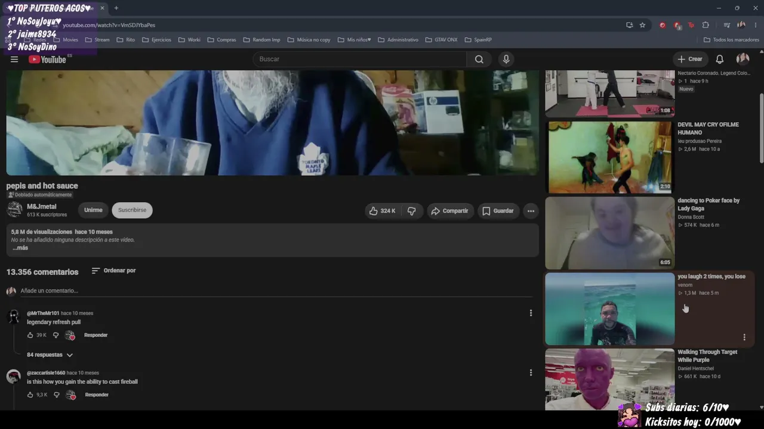This screenshot has height=429, width=764.
Task: Start voice search with the microphone icon
Action: click(x=506, y=59)
